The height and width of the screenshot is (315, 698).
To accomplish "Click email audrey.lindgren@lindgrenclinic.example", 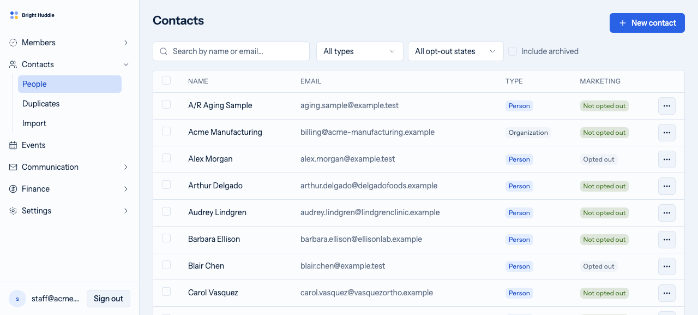I will [370, 212].
